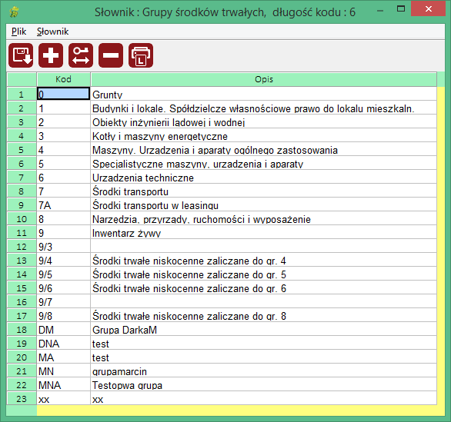Select the 7A code cell
This screenshot has height=422, width=451.
(x=64, y=205)
